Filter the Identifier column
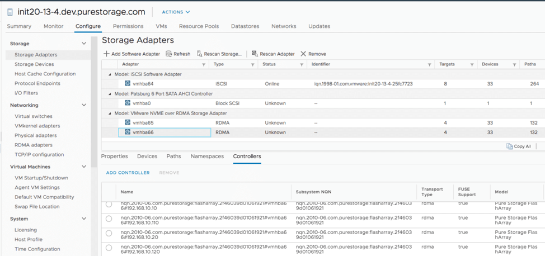The height and width of the screenshot is (256, 545). point(430,65)
